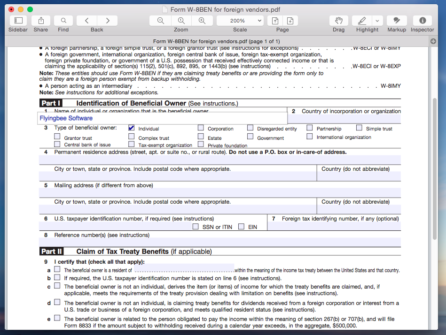This screenshot has height=335, width=446.
Task: Open the Share menu icon
Action: pyautogui.click(x=41, y=21)
